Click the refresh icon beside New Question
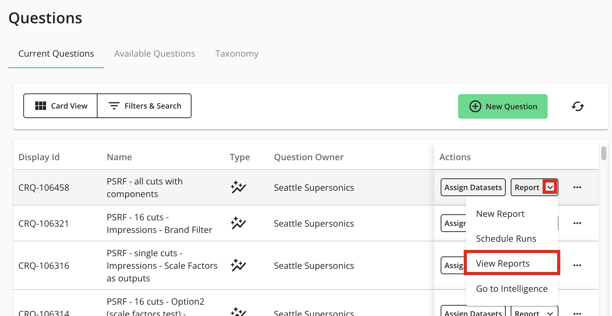The width and height of the screenshot is (612, 316). (x=578, y=106)
